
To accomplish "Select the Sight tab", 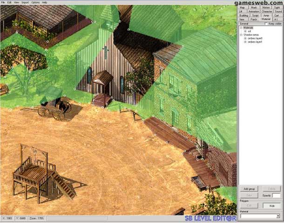I will 277,7.
